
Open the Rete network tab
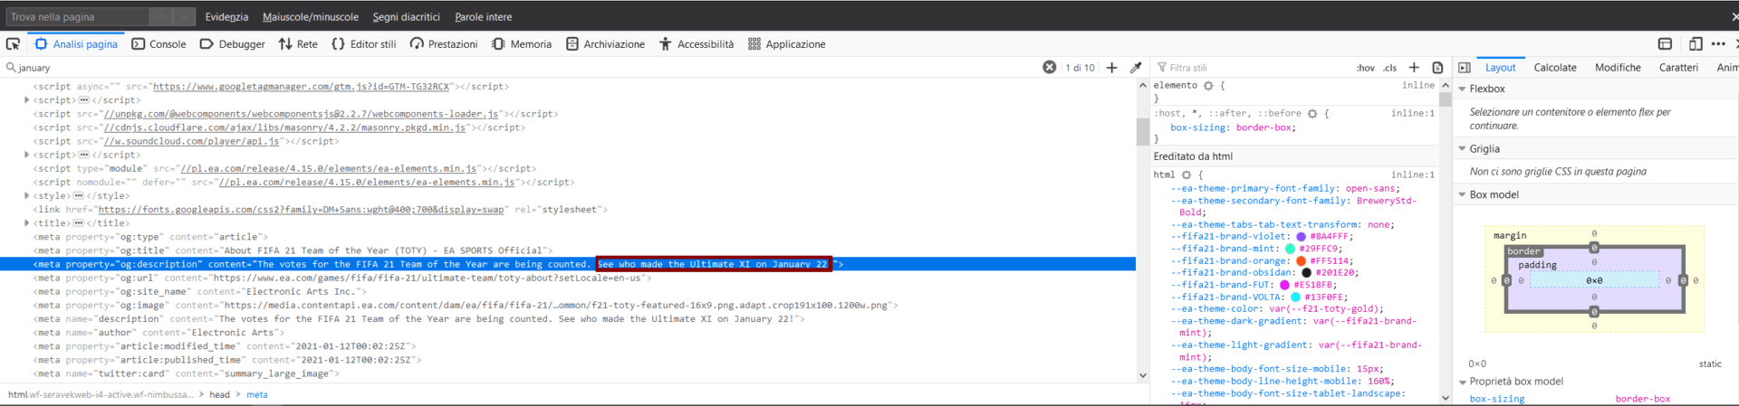pyautogui.click(x=298, y=43)
